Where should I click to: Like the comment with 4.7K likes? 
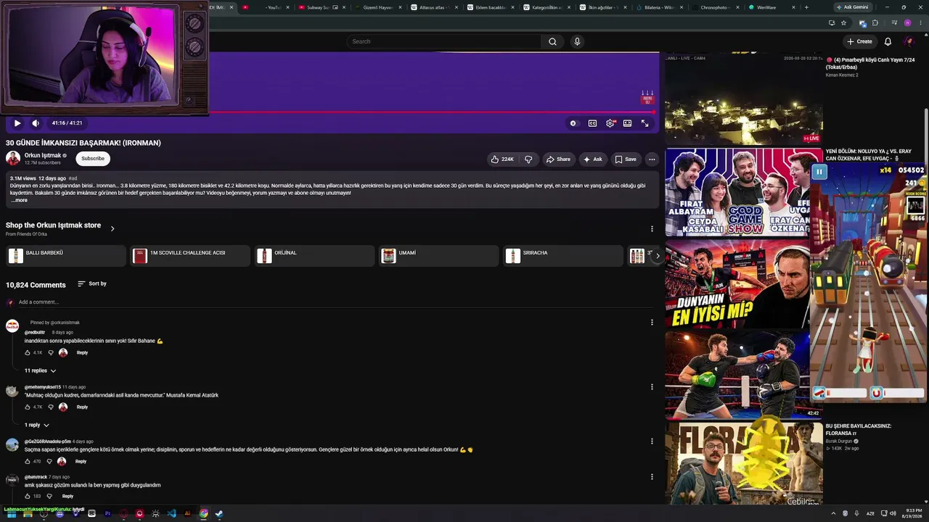coord(28,407)
